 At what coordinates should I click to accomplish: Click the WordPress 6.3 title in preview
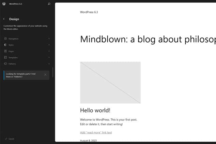pyautogui.click(x=89, y=12)
